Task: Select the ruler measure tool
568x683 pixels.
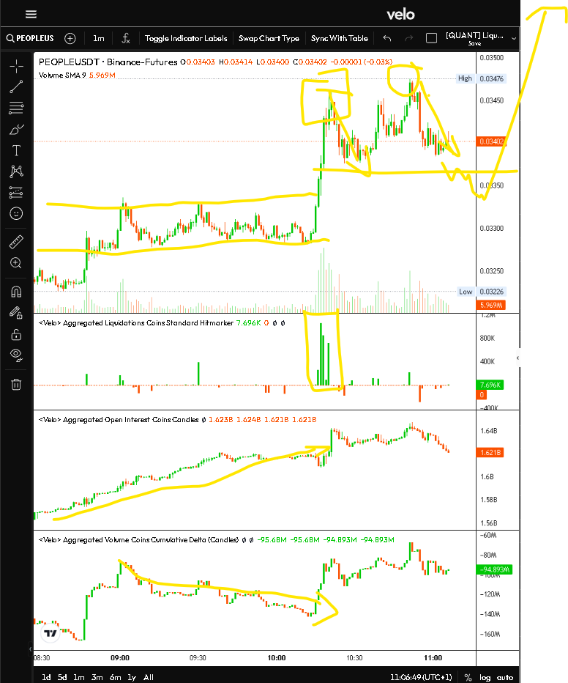Action: 17,242
